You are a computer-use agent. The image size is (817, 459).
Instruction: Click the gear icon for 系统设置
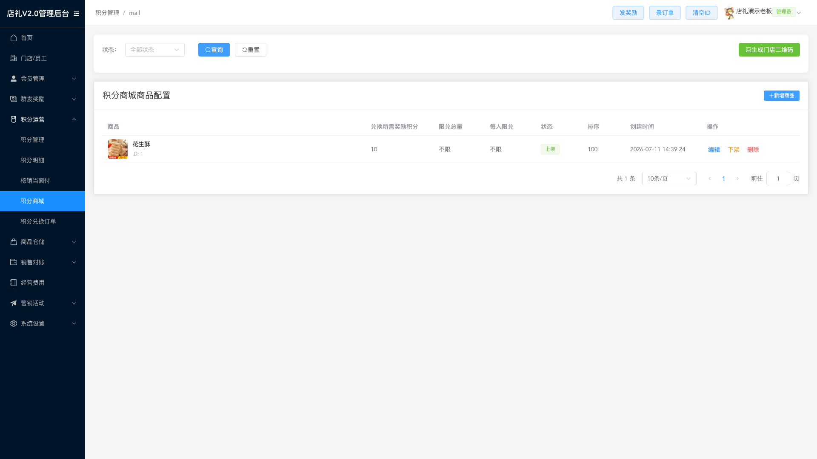pos(14,323)
